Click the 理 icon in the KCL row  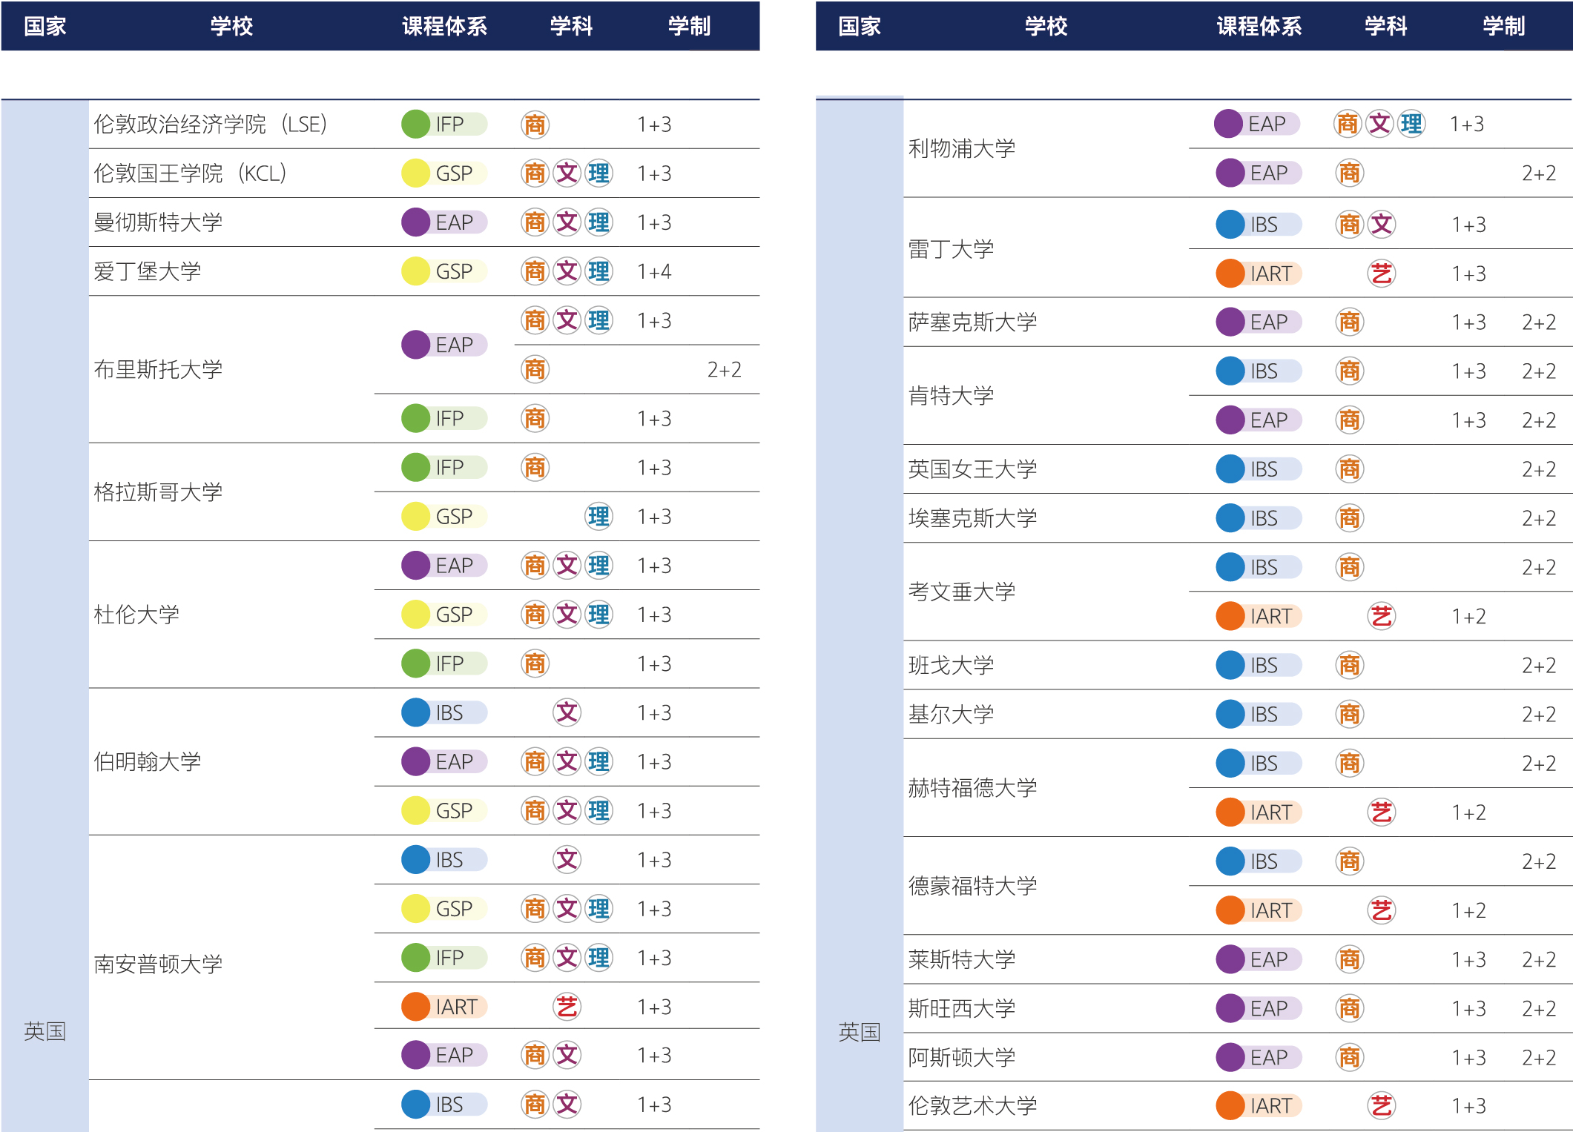point(599,173)
